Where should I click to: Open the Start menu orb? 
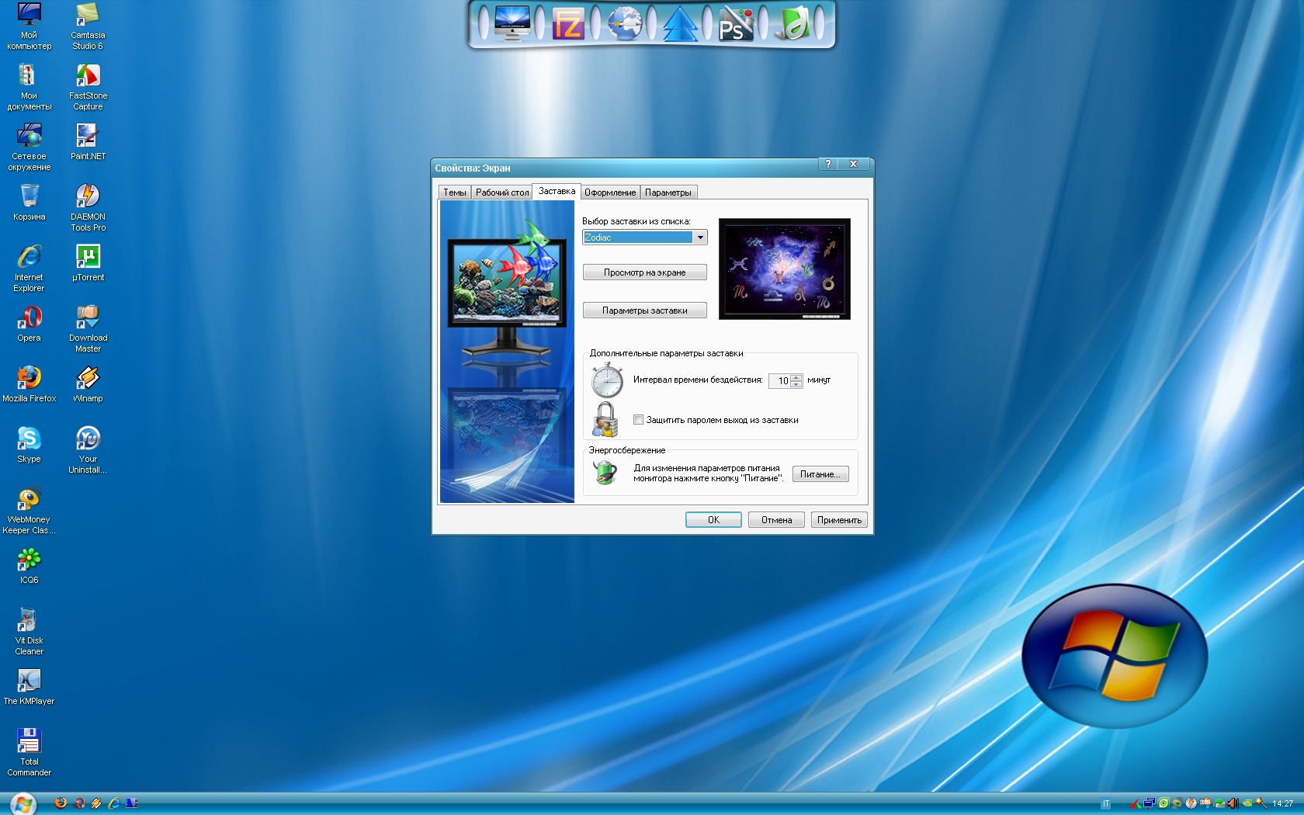(x=23, y=803)
